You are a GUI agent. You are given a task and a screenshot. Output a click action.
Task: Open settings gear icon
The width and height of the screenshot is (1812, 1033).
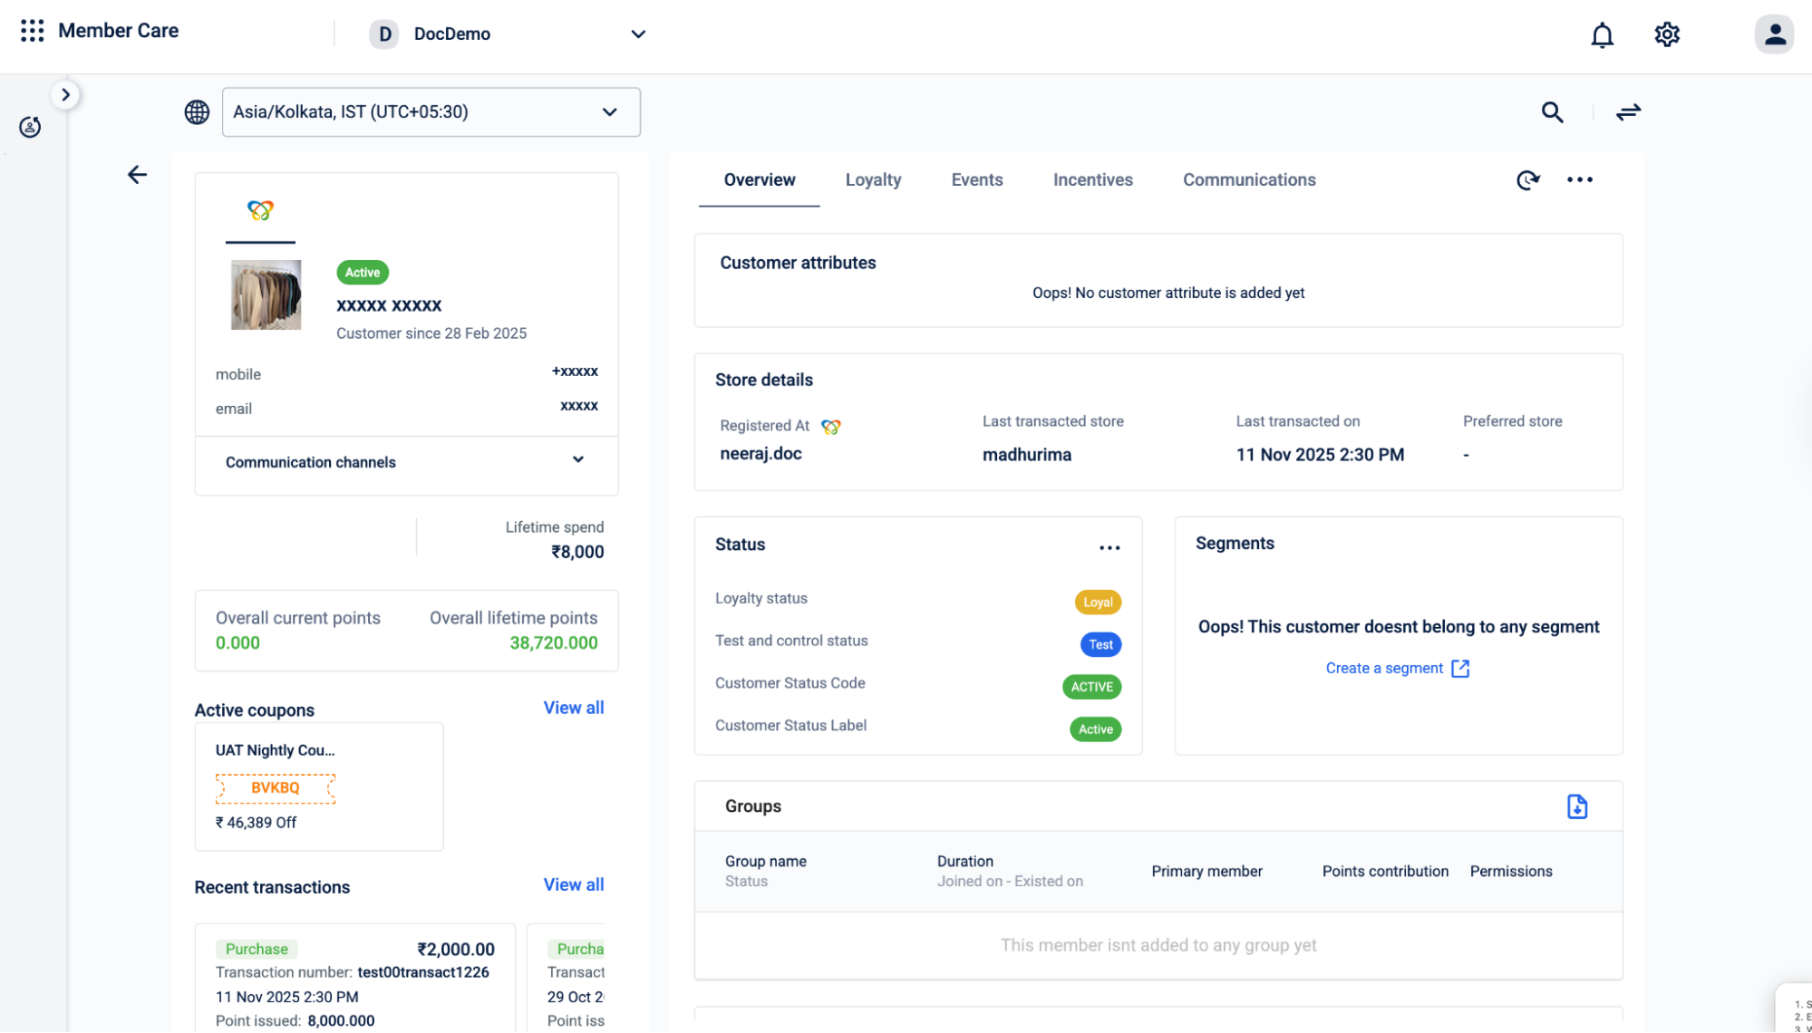point(1666,34)
